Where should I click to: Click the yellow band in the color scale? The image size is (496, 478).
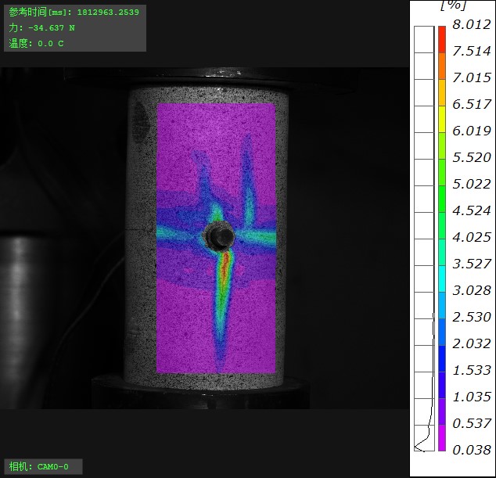point(442,117)
